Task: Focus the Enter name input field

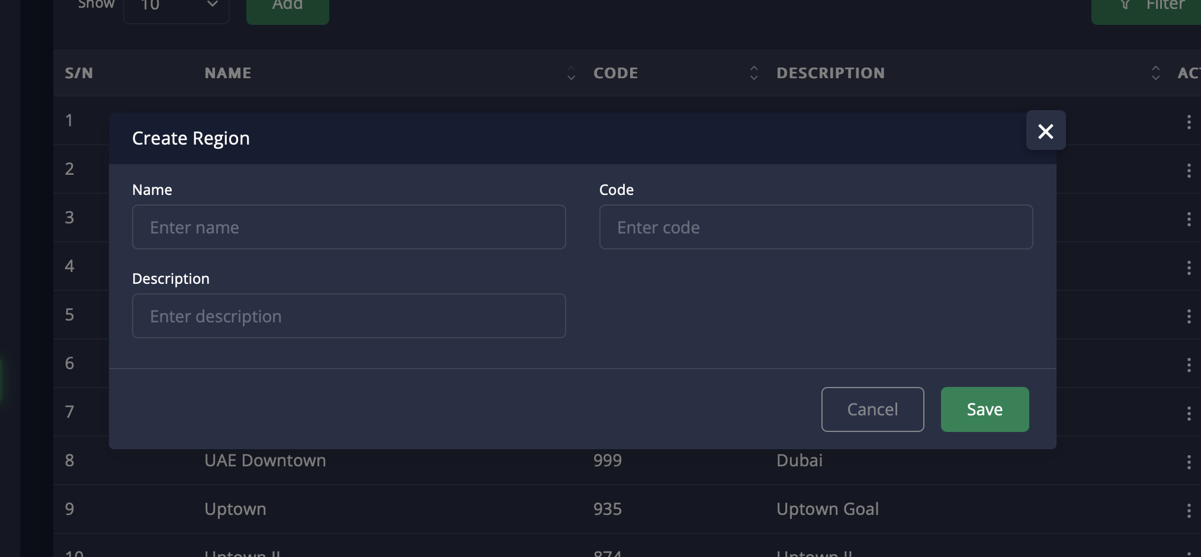Action: coord(349,227)
